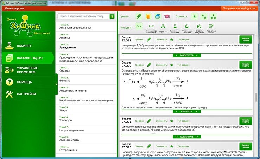Screen dimensions: 260x159
Task: Click pencil level icon in task 27.021
Action: click(149, 121)
